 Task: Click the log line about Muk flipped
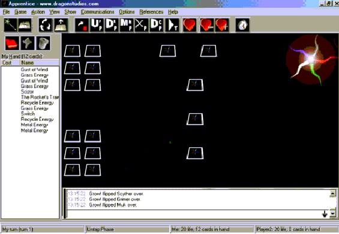point(113,205)
